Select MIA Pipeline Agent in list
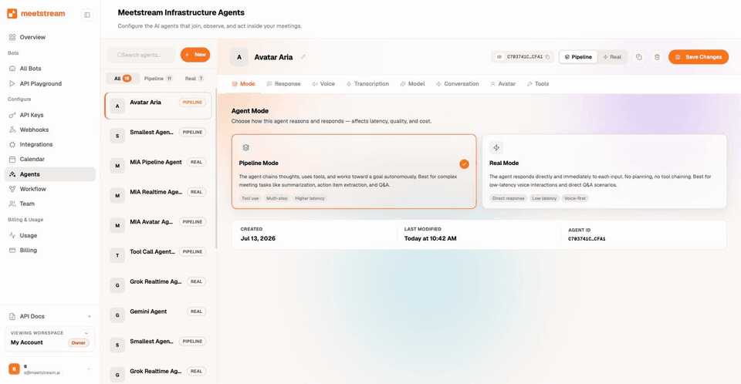This screenshot has height=384, width=741. pos(157,165)
